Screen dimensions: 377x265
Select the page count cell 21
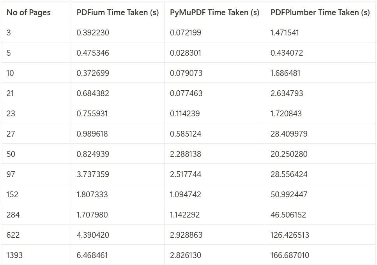(x=10, y=93)
